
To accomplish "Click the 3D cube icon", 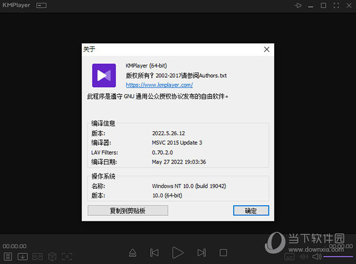I will point(52,257).
